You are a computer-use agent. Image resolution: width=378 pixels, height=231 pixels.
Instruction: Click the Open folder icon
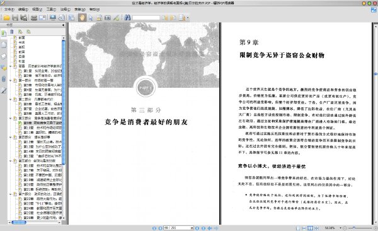click(6, 18)
